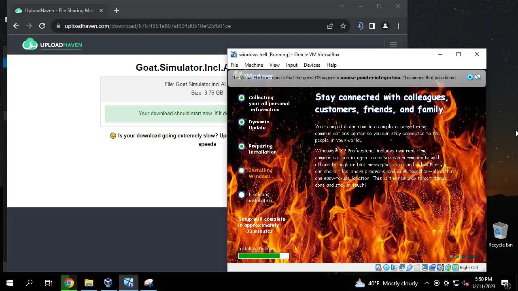Open the VirtualBox File menu
The height and width of the screenshot is (291, 518).
[x=234, y=65]
